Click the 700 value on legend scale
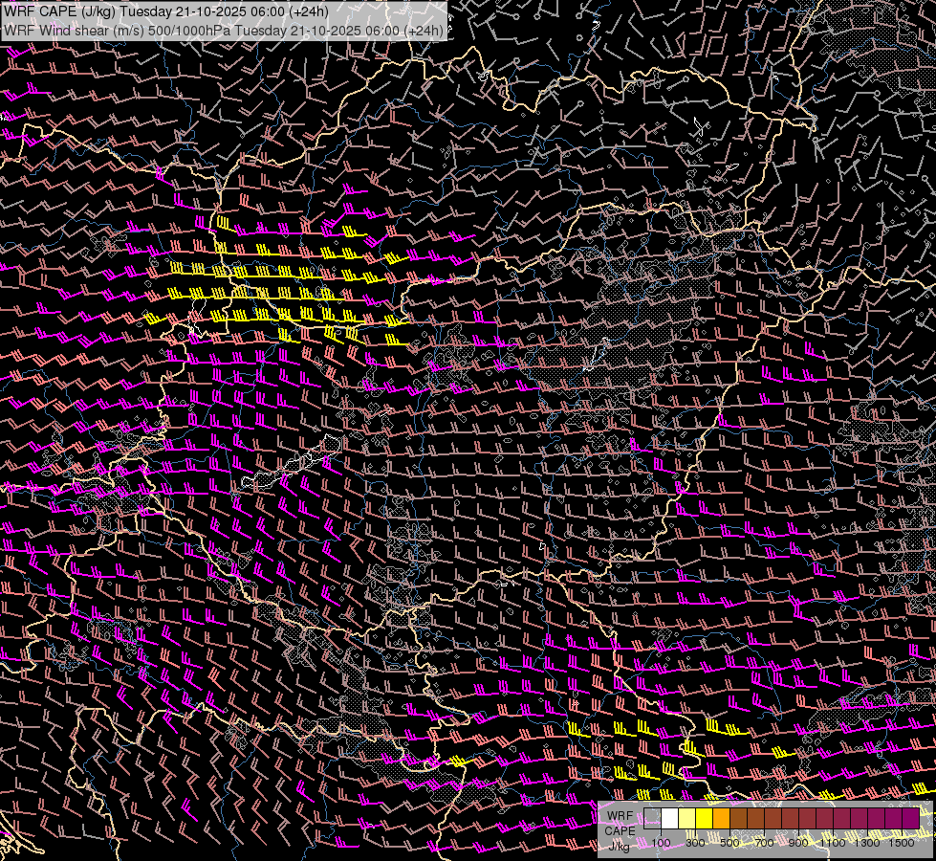Viewport: 936px width, 861px height. pos(764,843)
